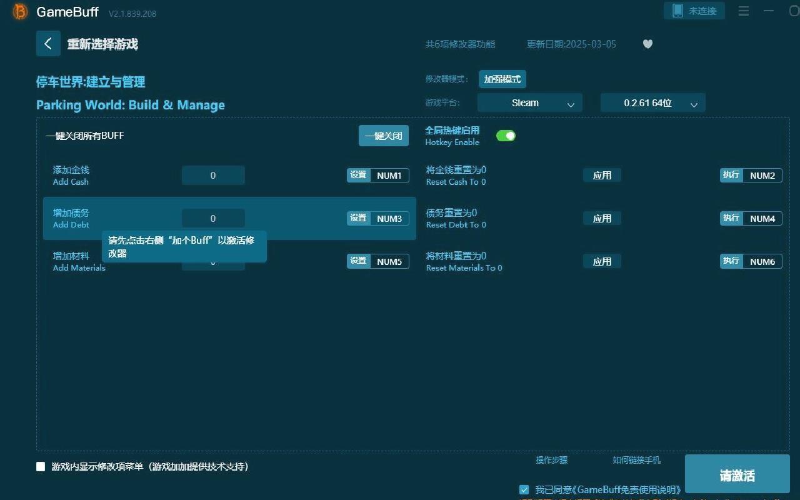Click the 一键关闭所有BUFF label

[85, 135]
